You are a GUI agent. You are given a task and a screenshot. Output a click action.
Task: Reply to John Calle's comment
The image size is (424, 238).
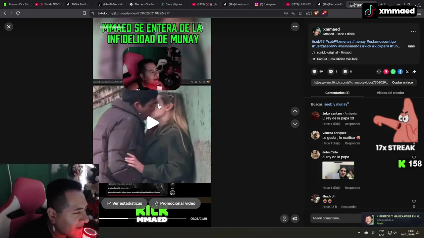coord(352,188)
